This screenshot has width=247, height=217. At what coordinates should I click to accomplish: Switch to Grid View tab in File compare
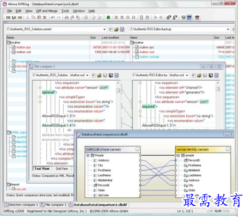(62, 168)
